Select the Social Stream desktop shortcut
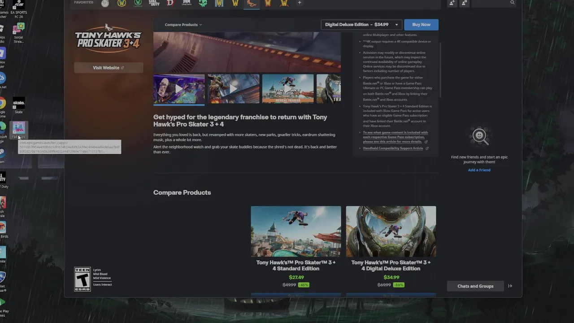Image resolution: width=574 pixels, height=323 pixels. (x=18, y=34)
